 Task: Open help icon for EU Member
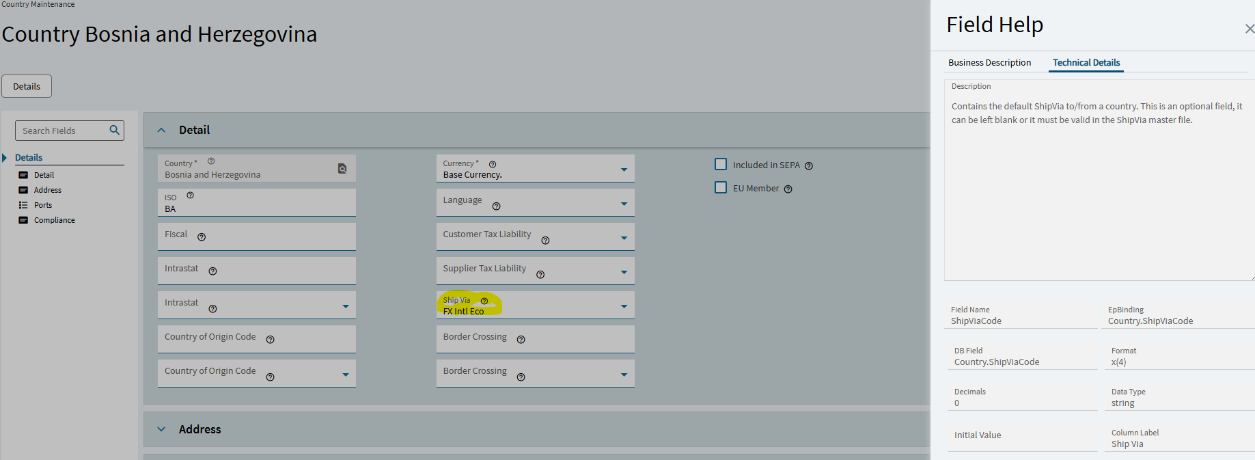click(788, 189)
